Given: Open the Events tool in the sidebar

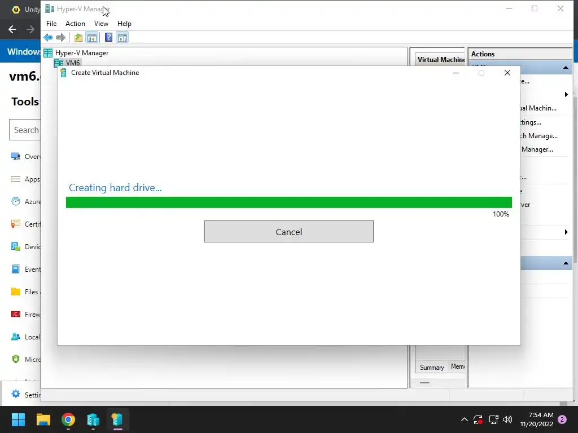Looking at the screenshot, I should click(25, 269).
